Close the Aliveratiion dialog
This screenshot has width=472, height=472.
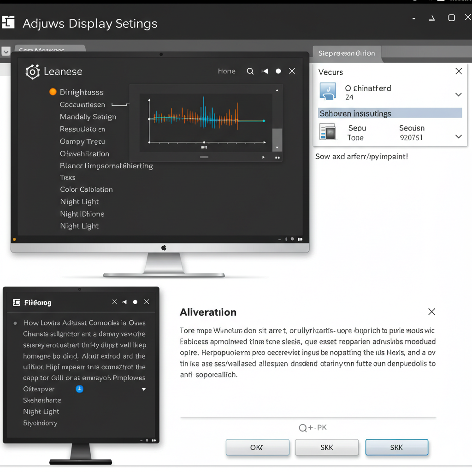431,312
